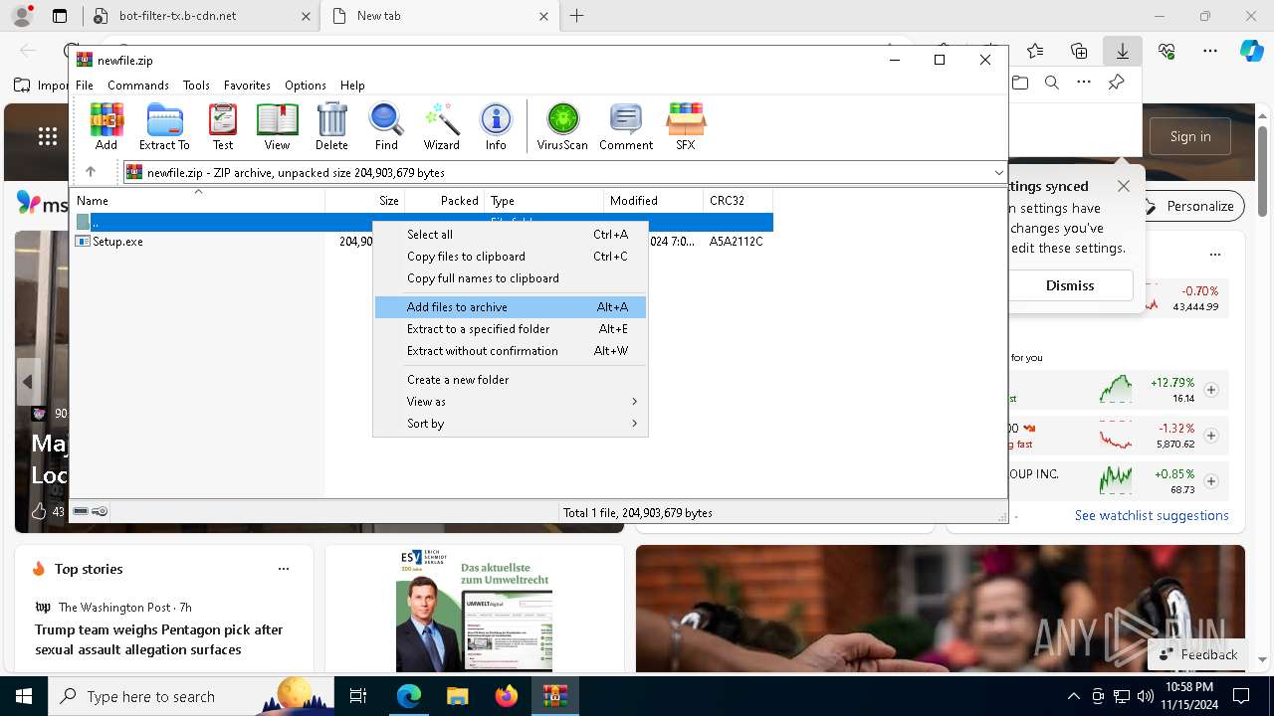Start VirusScan on the archive
The image size is (1274, 716).
click(562, 126)
